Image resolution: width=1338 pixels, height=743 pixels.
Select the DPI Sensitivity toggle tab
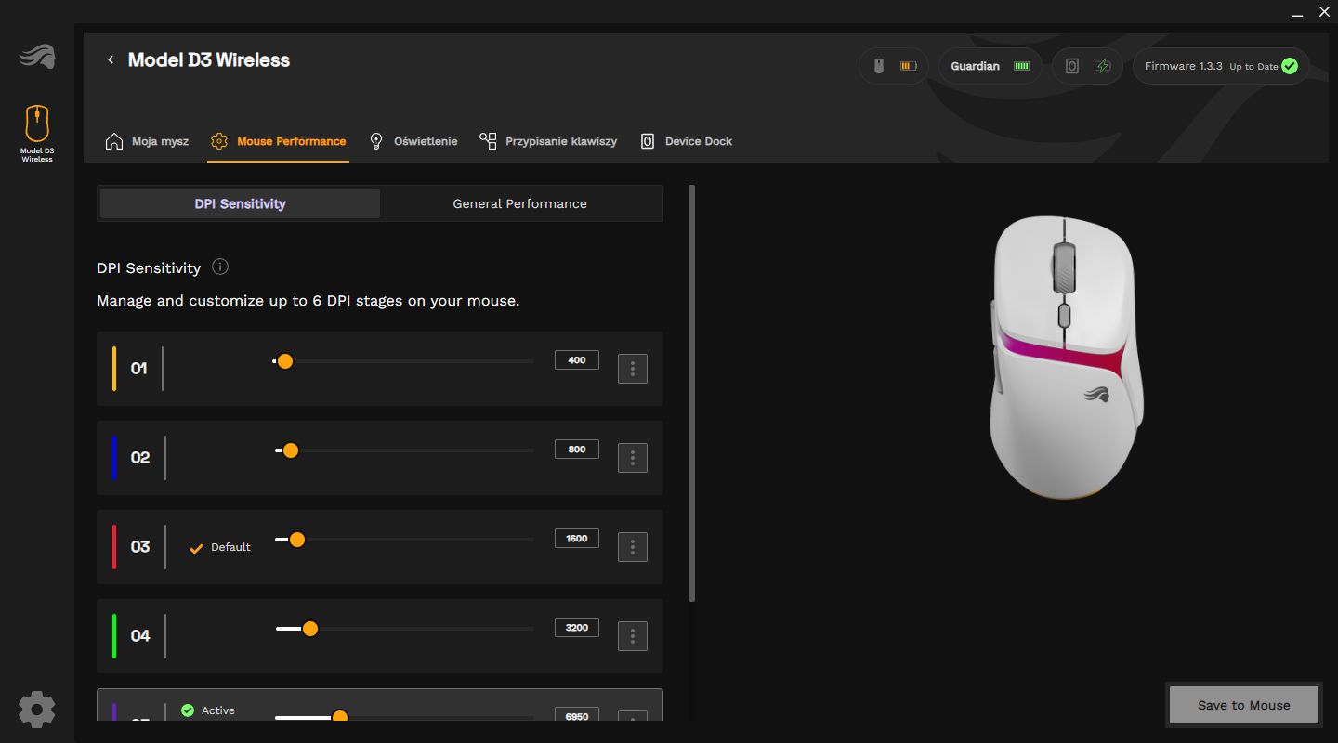point(240,203)
